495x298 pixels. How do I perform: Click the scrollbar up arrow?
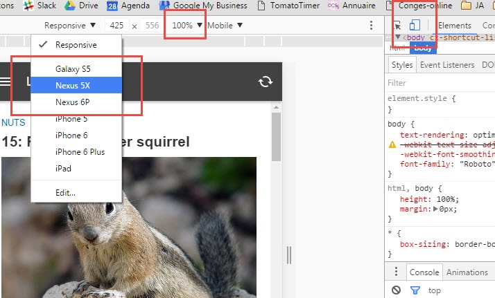coord(276,108)
